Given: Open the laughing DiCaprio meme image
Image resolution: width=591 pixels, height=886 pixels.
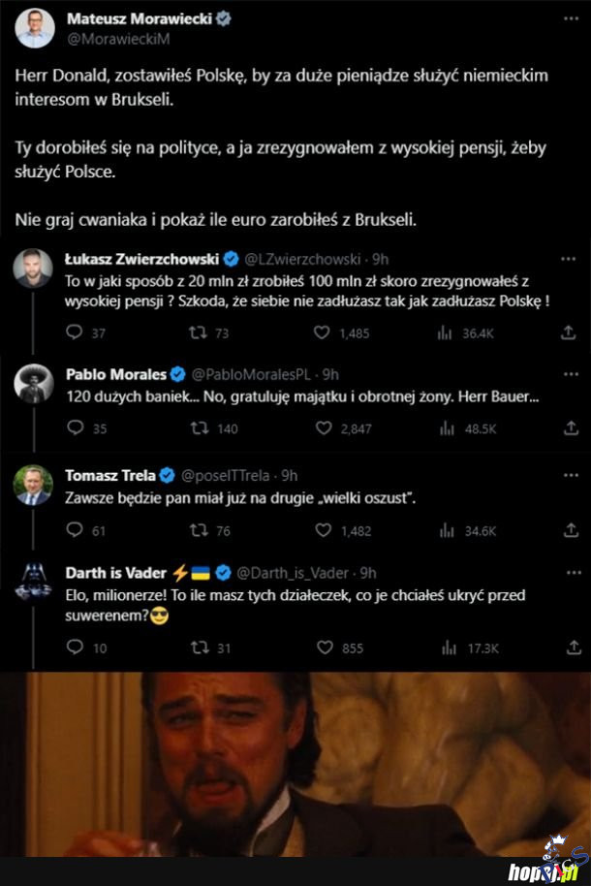Looking at the screenshot, I should 295,764.
